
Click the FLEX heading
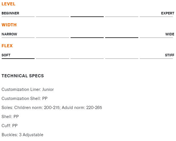tap(7, 46)
